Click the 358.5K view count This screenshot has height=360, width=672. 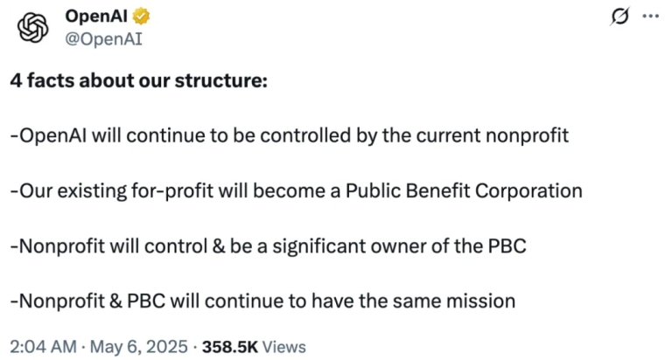(230, 347)
